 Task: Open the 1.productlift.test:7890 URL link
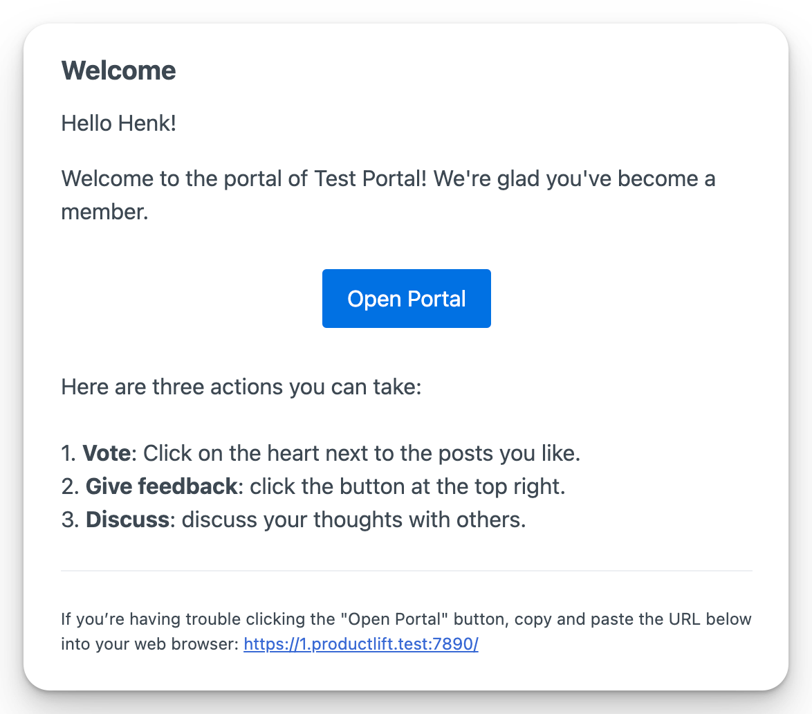point(360,644)
